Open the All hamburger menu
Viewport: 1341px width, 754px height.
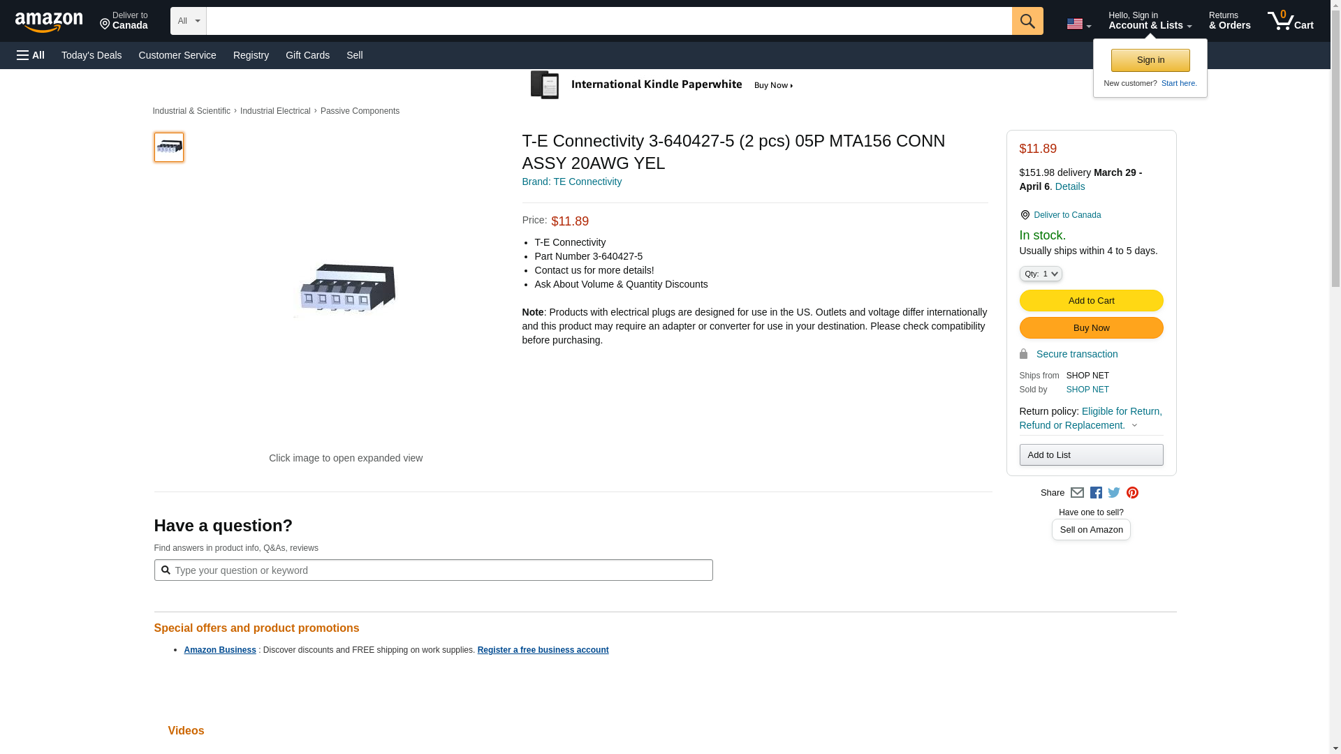pos(31,55)
